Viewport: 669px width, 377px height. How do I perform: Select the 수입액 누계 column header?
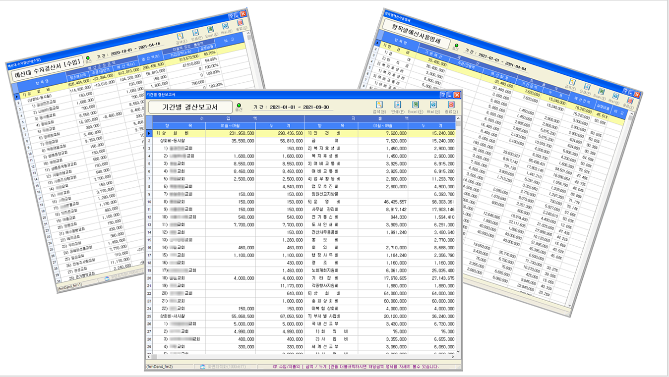point(280,126)
